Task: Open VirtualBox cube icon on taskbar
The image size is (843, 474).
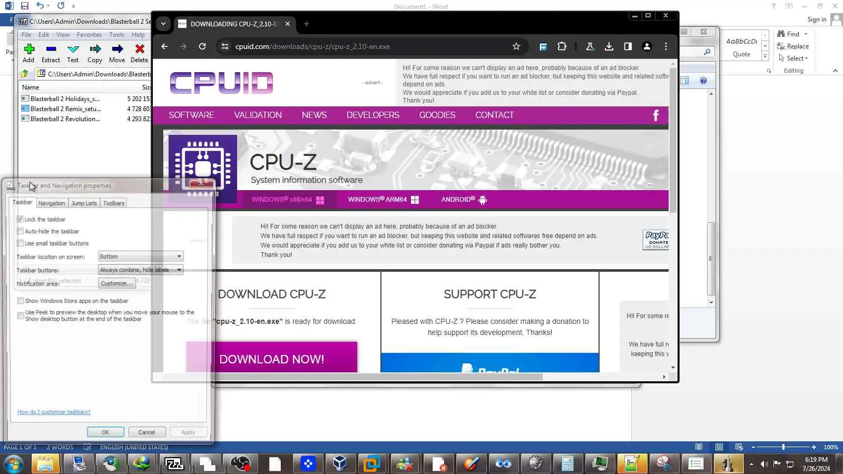Action: 340,463
